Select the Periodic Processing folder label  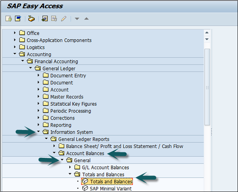pos(70,111)
